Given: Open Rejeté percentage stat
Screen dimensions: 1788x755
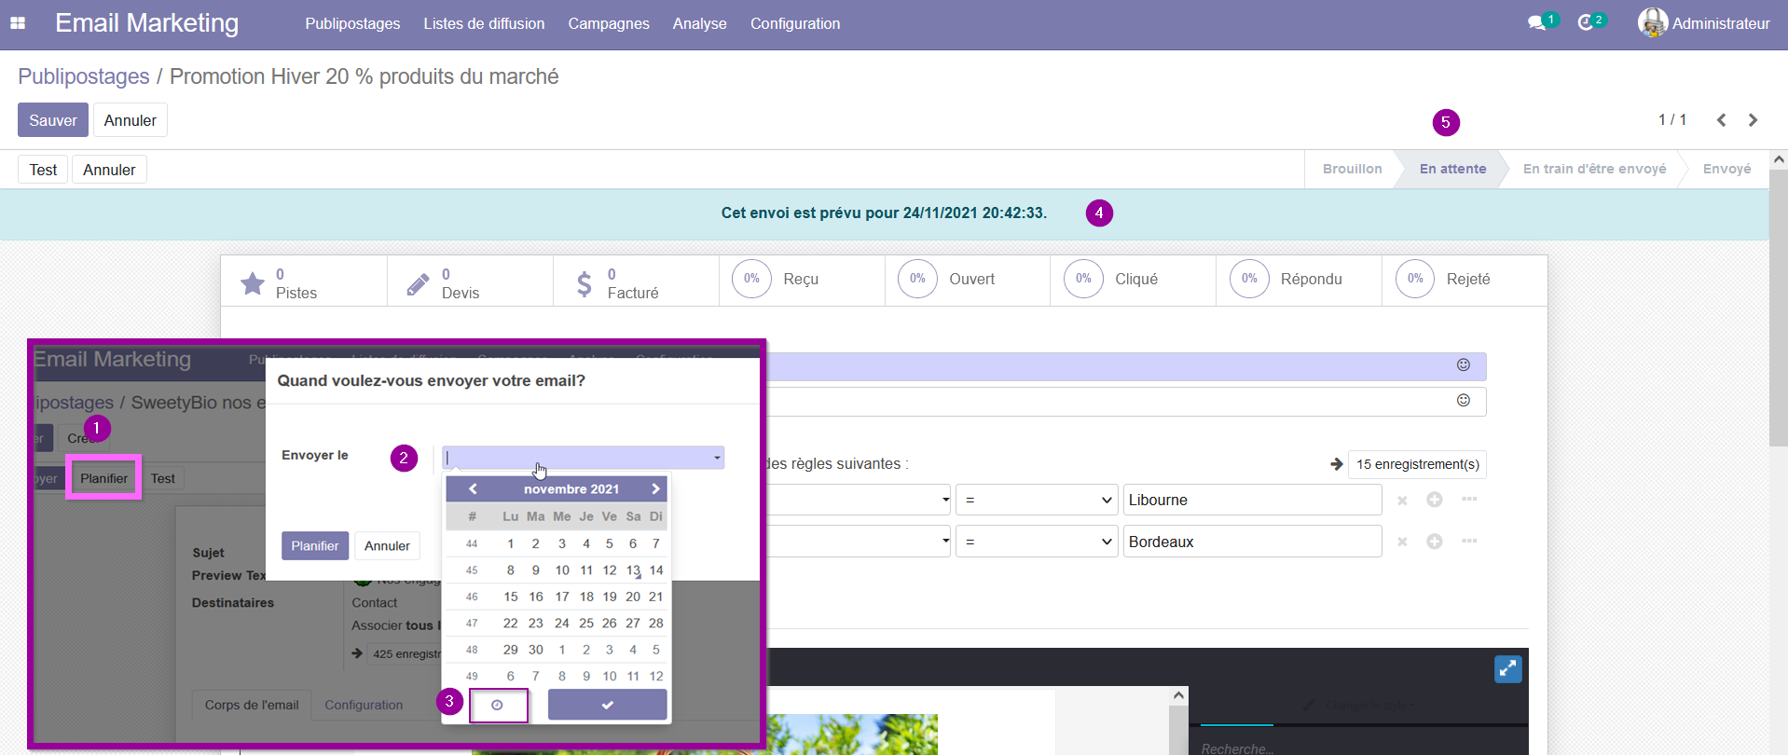Looking at the screenshot, I should pos(1465,281).
